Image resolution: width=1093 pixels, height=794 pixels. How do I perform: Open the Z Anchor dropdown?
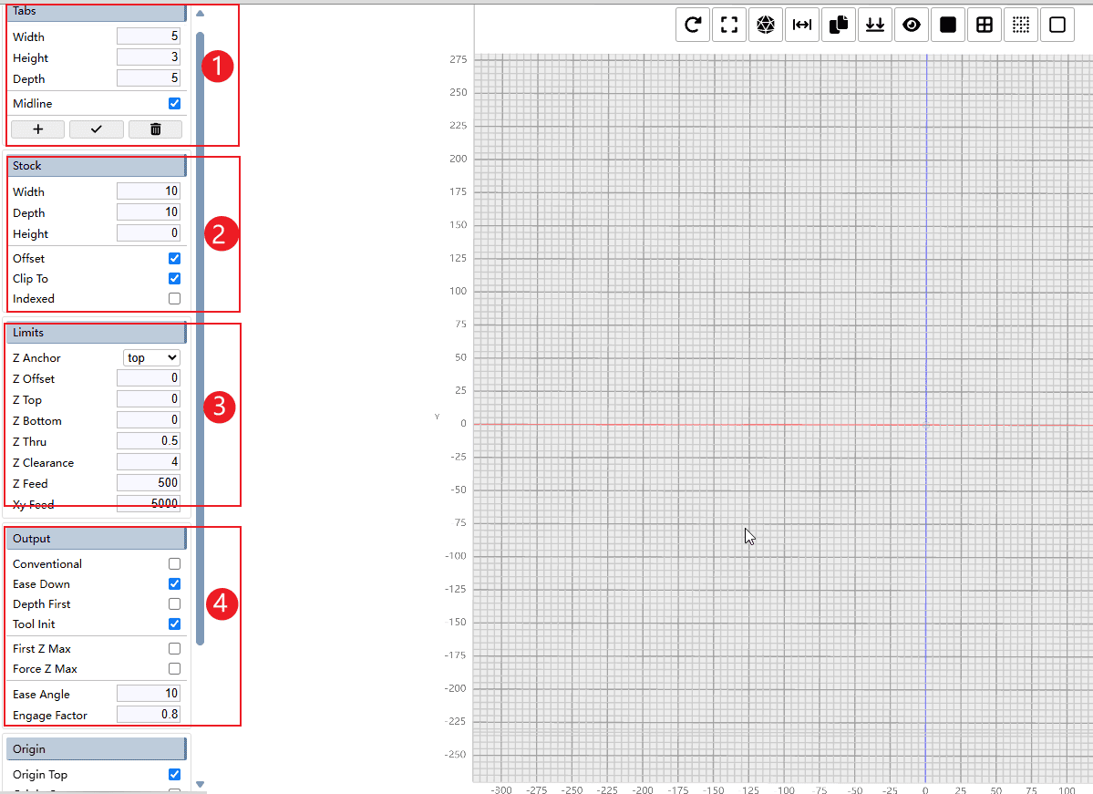(151, 358)
